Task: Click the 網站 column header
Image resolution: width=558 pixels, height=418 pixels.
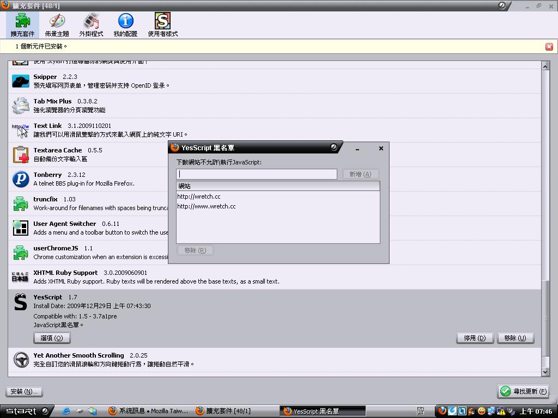Action: (278, 186)
